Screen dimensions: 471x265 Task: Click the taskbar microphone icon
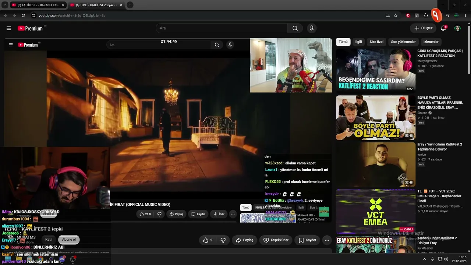pos(432,259)
